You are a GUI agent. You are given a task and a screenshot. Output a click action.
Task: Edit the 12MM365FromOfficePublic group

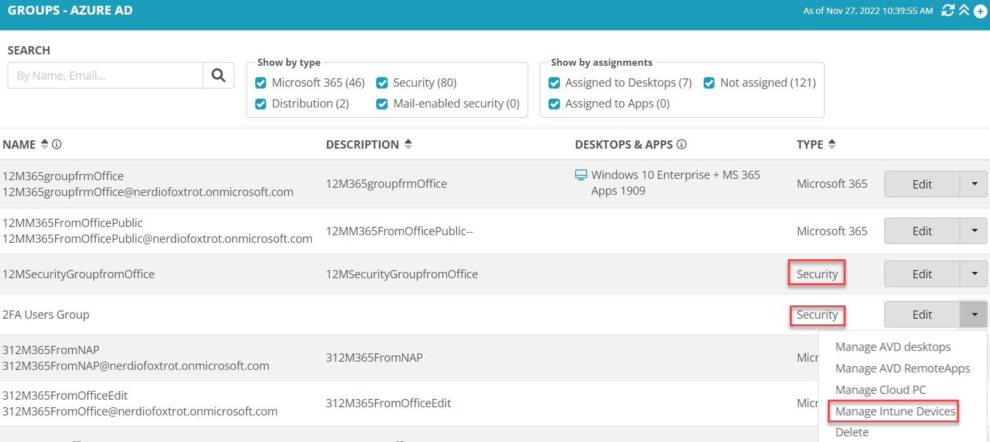922,231
